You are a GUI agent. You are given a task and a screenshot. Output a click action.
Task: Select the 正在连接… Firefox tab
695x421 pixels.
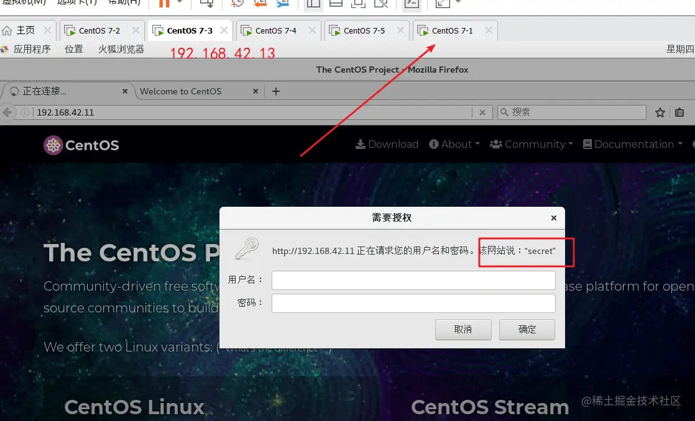(x=66, y=91)
